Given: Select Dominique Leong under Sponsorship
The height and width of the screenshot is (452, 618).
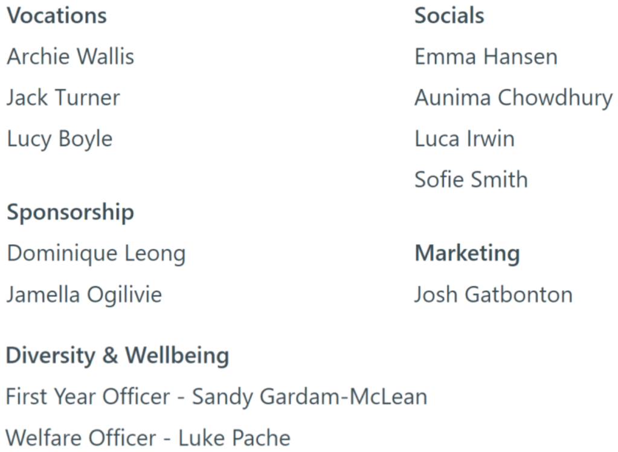Looking at the screenshot, I should pyautogui.click(x=96, y=253).
